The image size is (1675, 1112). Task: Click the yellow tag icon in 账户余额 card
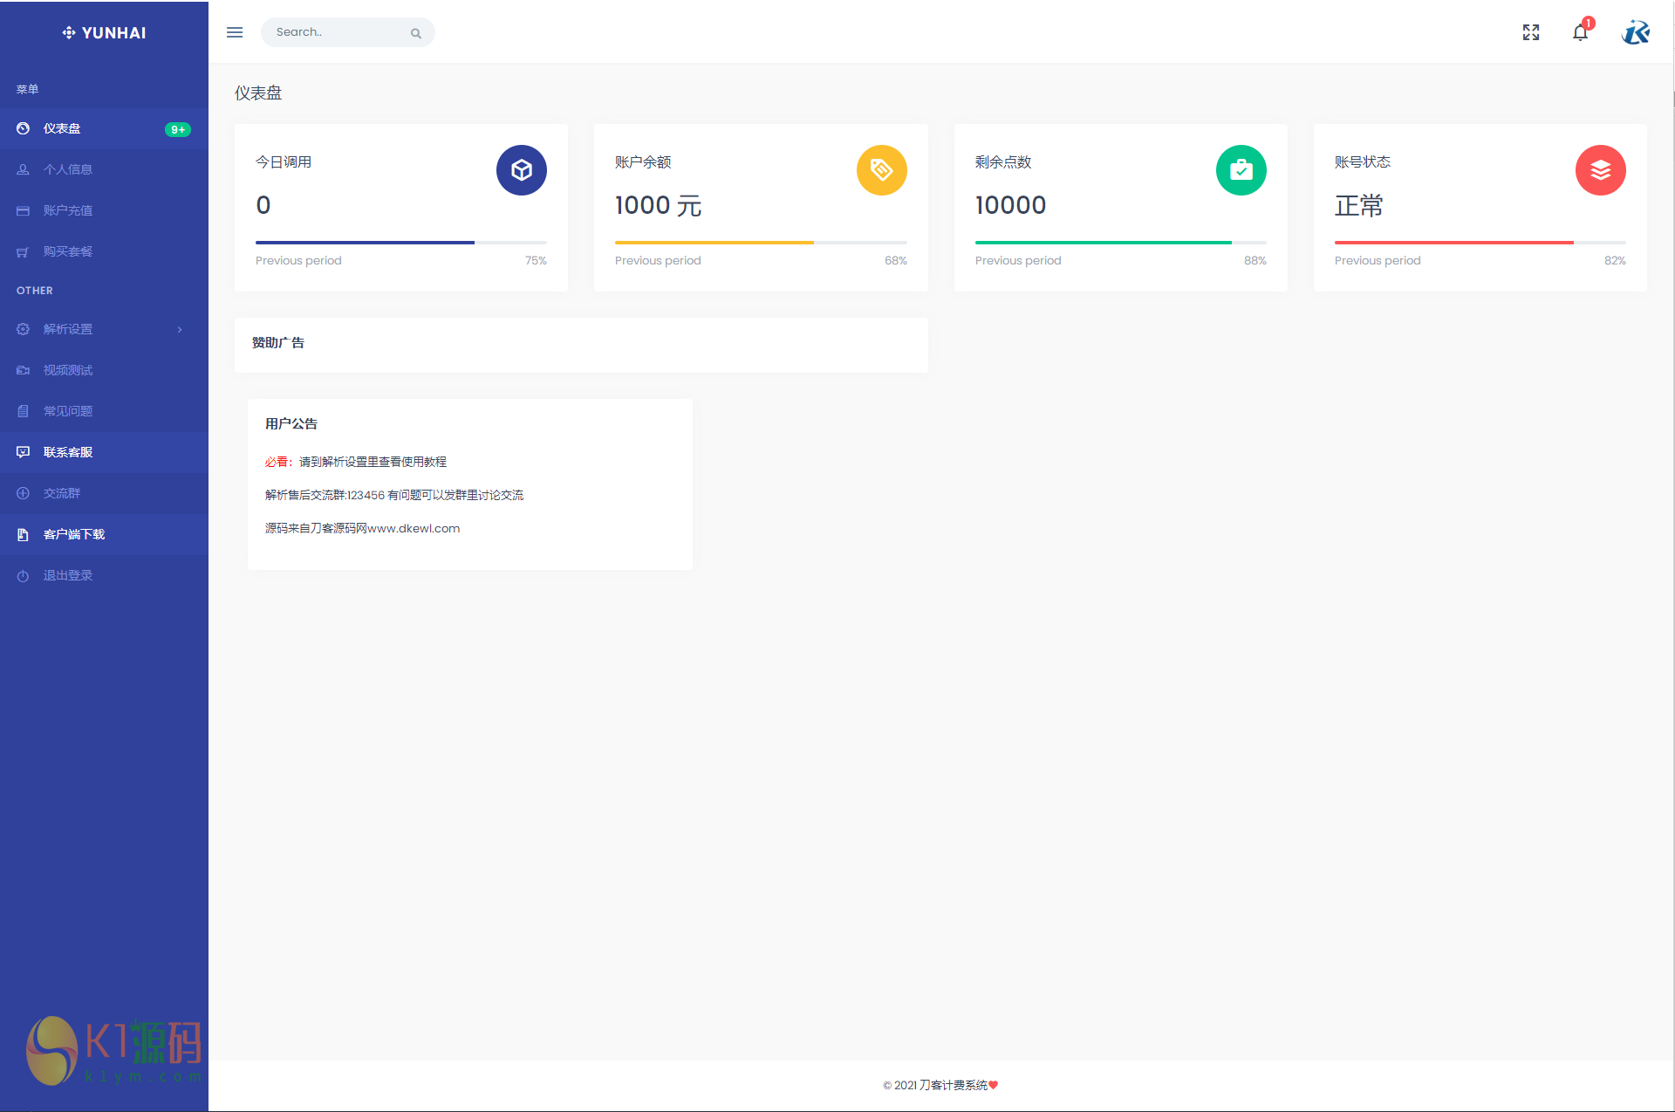(x=881, y=170)
